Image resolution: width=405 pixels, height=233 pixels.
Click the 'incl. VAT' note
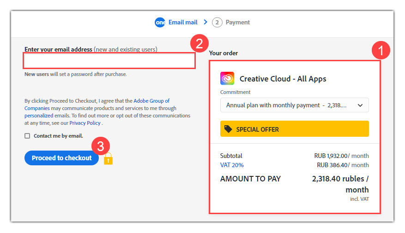click(359, 199)
